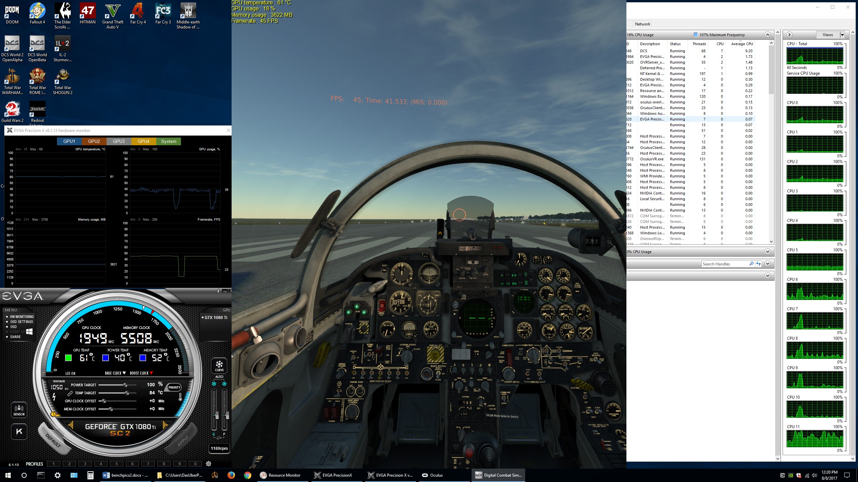Screen dimensions: 858x482
Task: Click the BOOST CLOCK red triangle
Action: 151,373
